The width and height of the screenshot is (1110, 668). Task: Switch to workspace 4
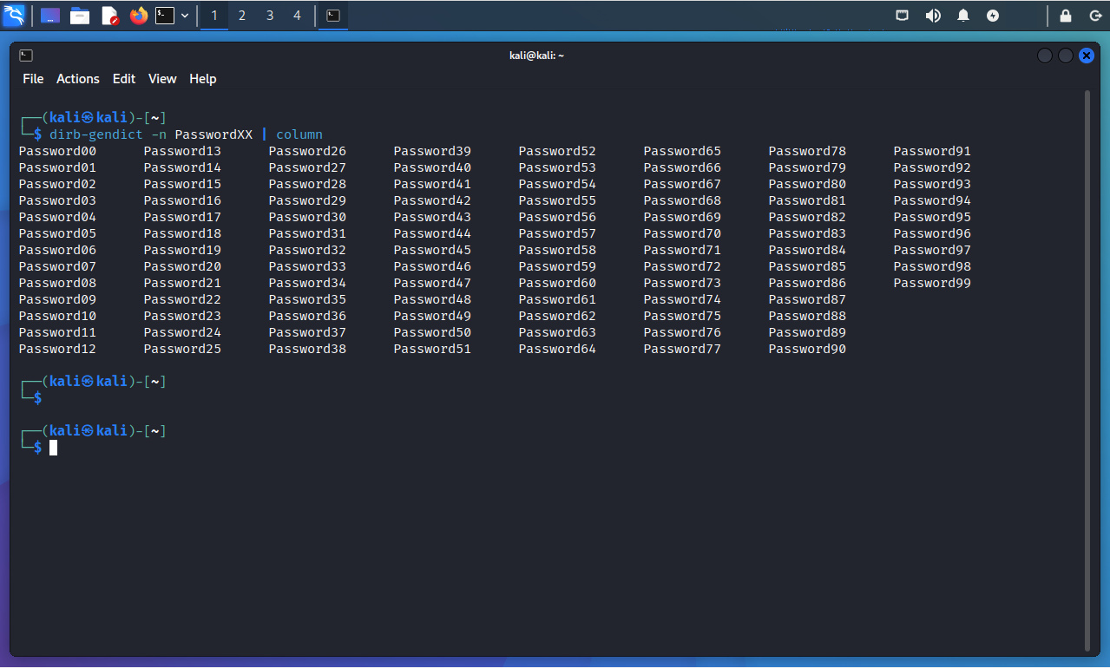(x=297, y=16)
